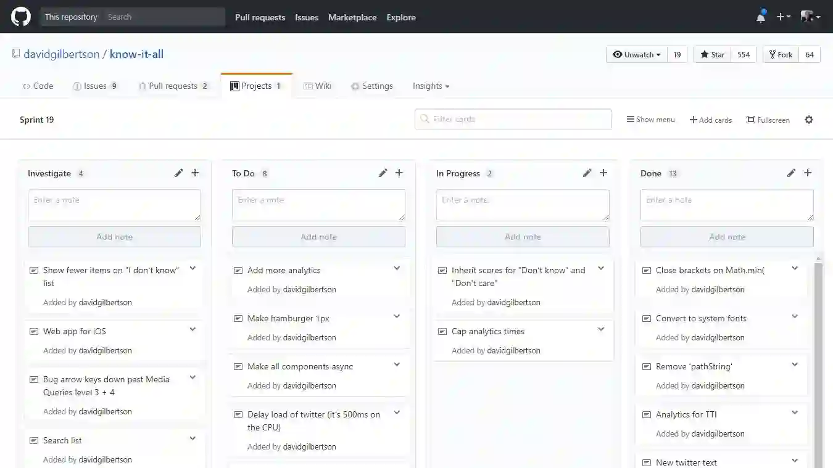View the 19 watchers count
This screenshot has height=468, width=833.
click(677, 54)
